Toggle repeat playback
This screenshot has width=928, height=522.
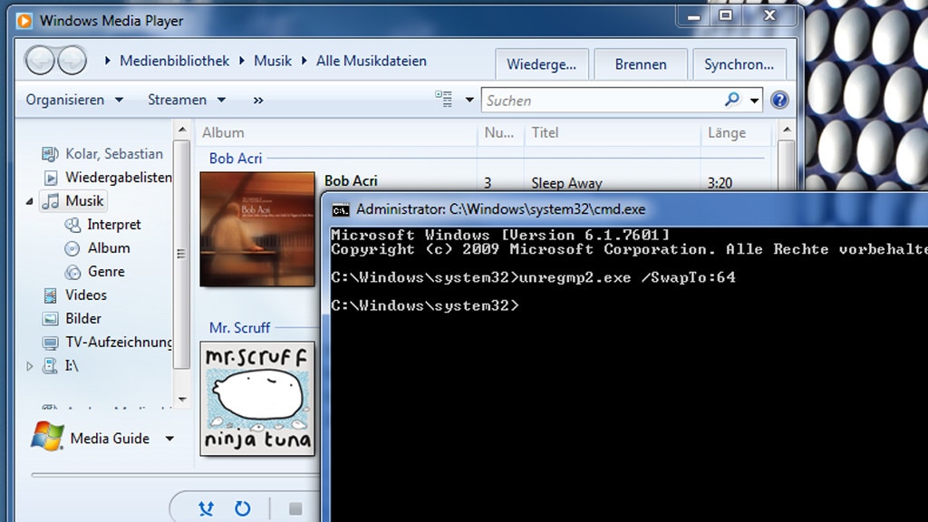coord(243,508)
